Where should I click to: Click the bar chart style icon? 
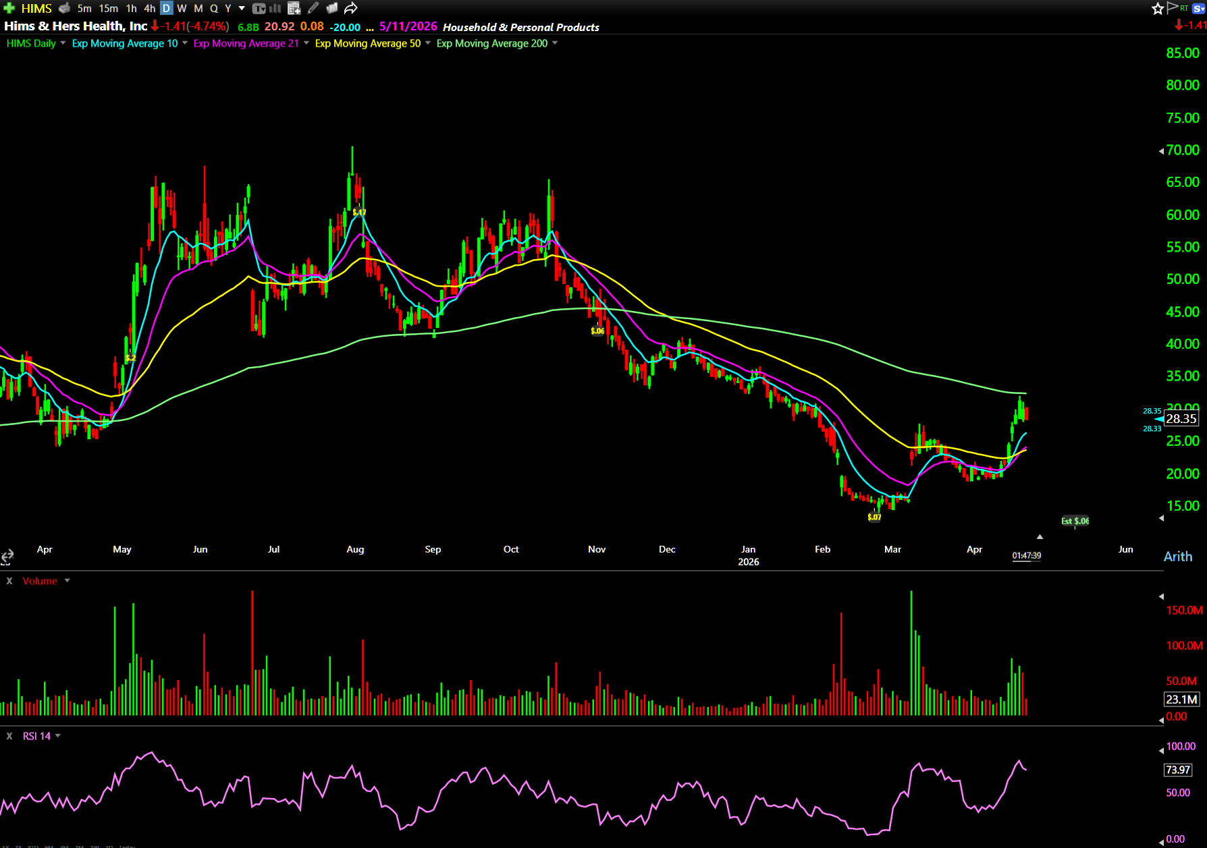(275, 8)
